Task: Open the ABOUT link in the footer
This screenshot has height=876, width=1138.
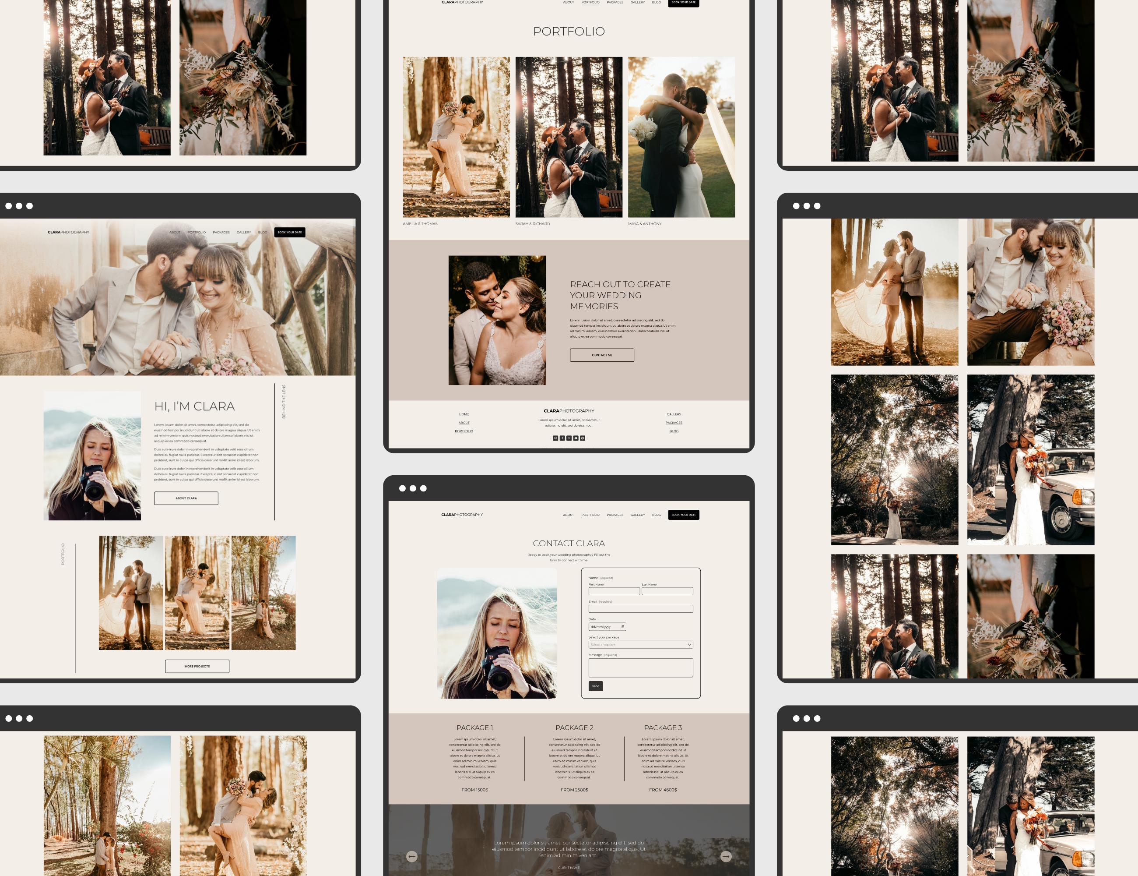Action: 464,423
